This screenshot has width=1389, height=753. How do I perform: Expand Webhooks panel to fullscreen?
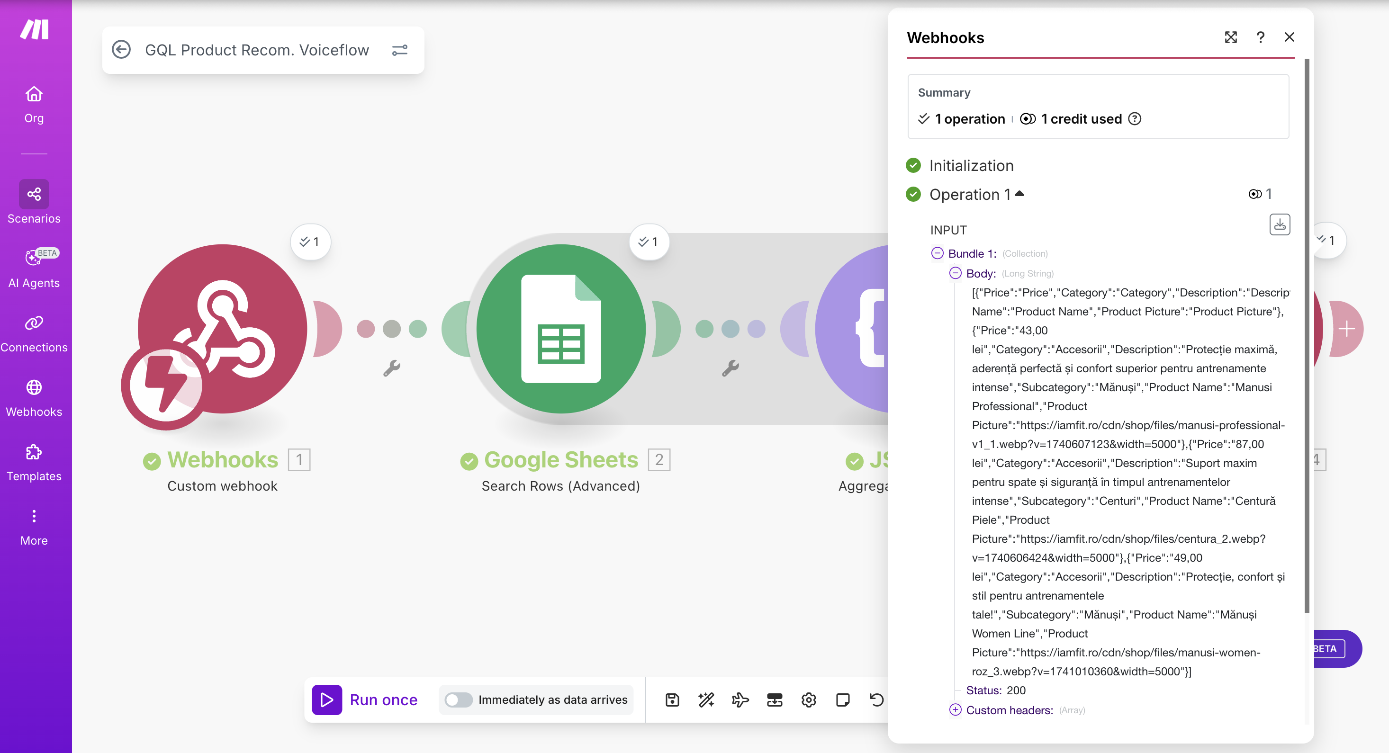point(1230,37)
